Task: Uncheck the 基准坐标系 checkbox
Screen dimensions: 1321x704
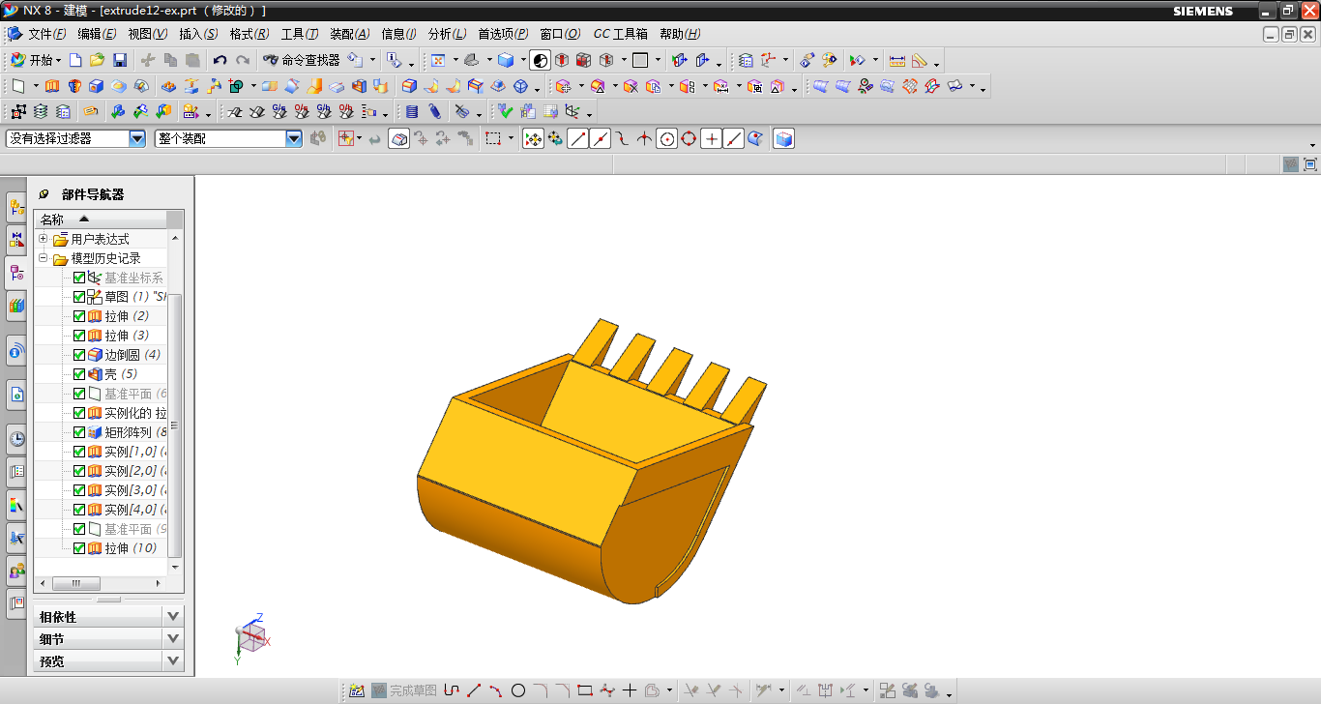Action: click(x=79, y=278)
